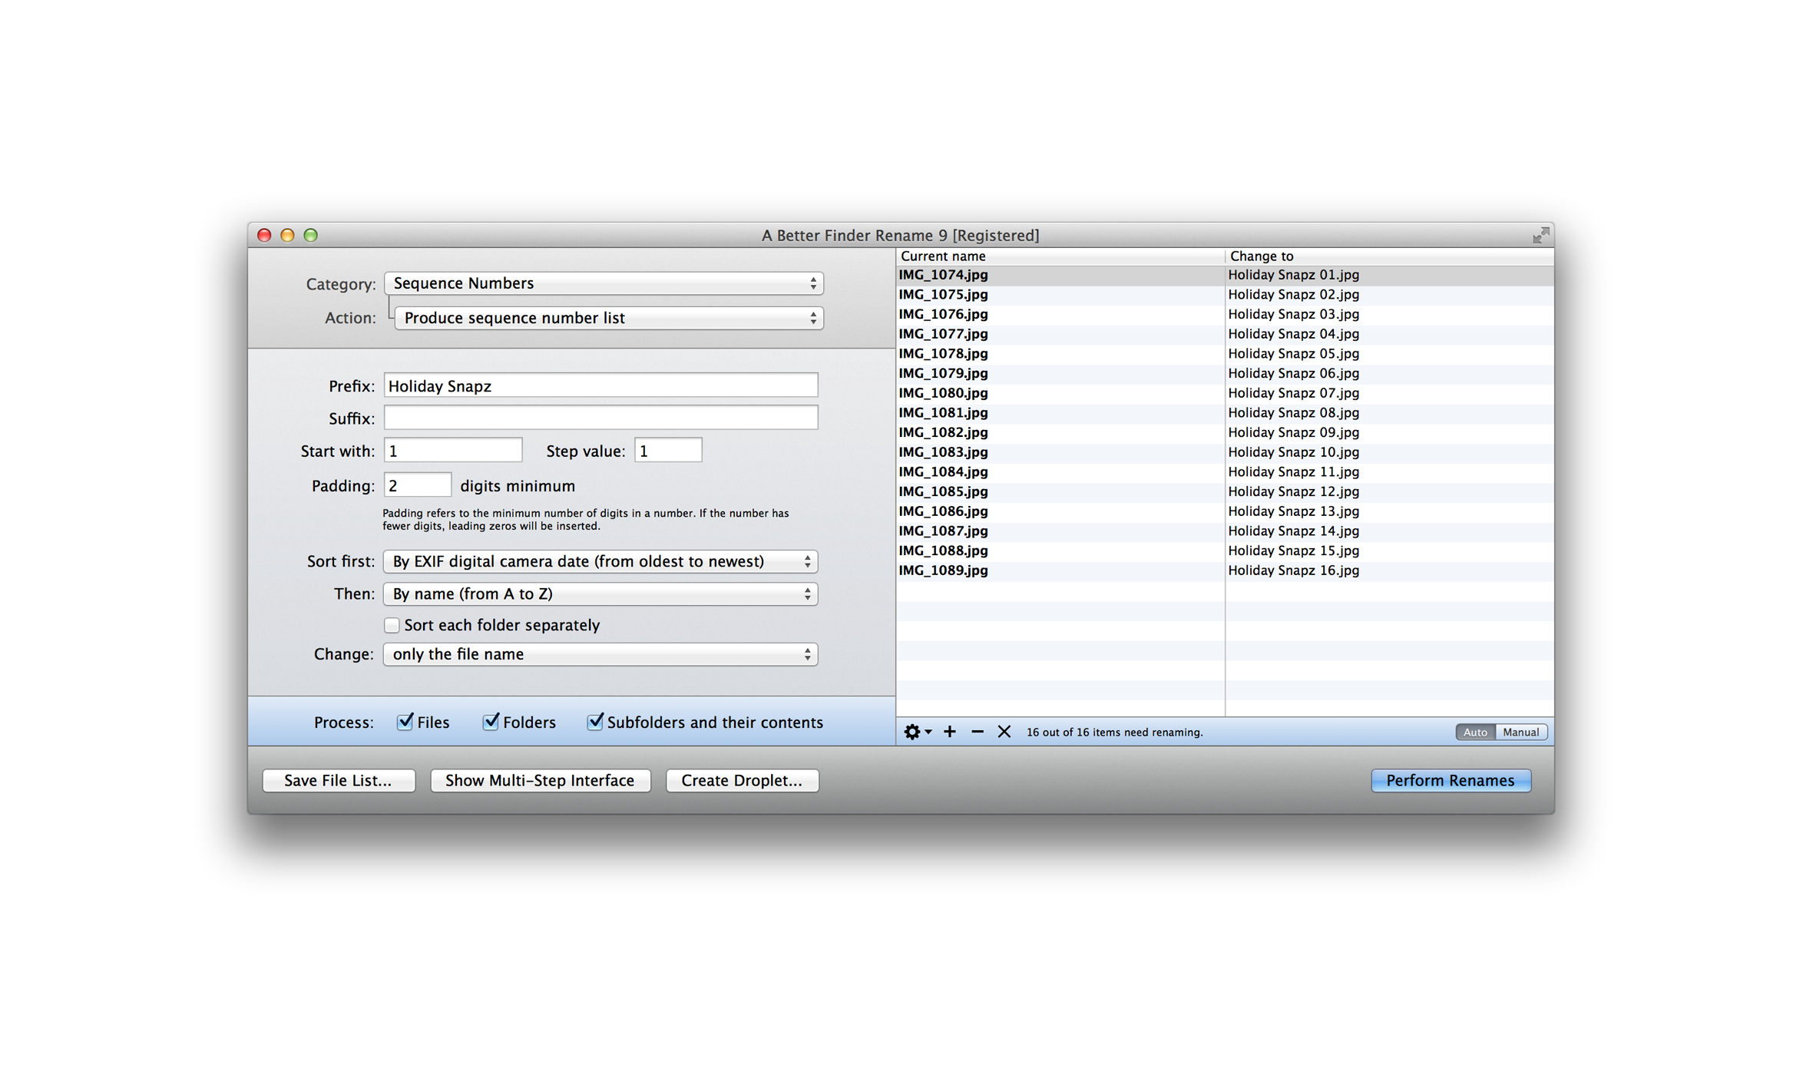Uncheck Subfolders and their contents

pyautogui.click(x=595, y=722)
